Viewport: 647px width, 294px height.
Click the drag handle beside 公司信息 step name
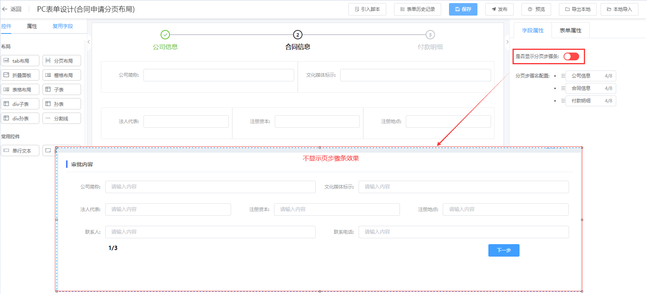pyautogui.click(x=563, y=76)
